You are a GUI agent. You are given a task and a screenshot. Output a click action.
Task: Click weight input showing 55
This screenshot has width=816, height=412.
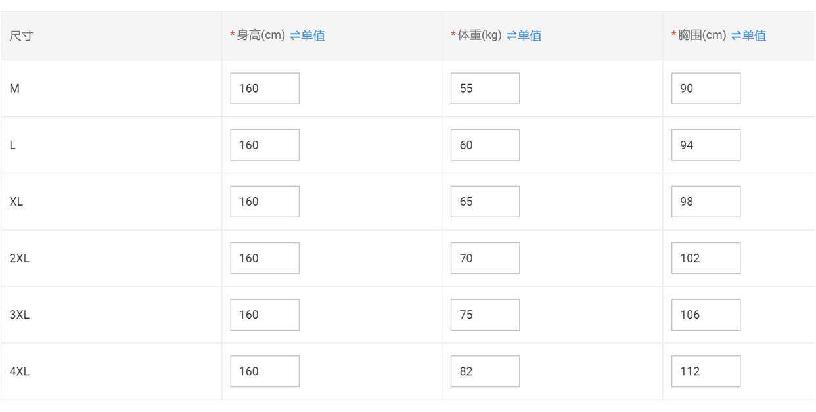click(485, 88)
